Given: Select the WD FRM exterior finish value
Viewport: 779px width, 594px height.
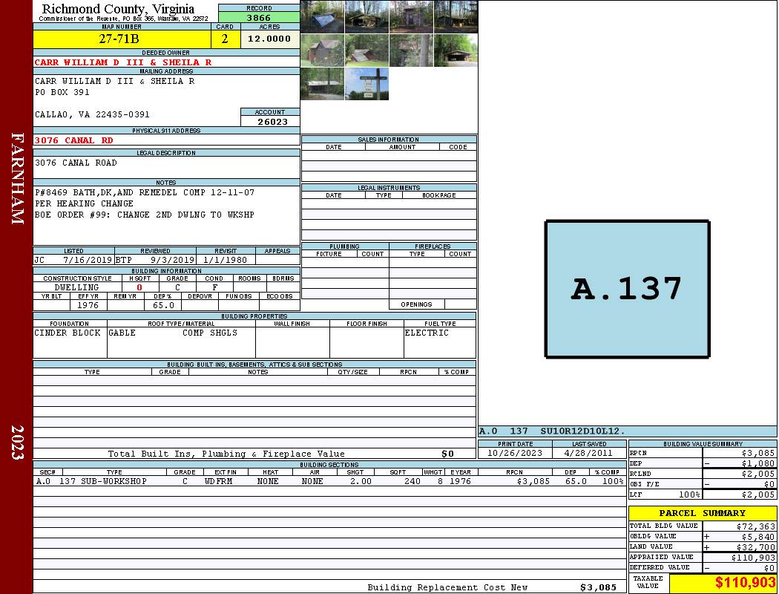Looking at the screenshot, I should pos(220,481).
